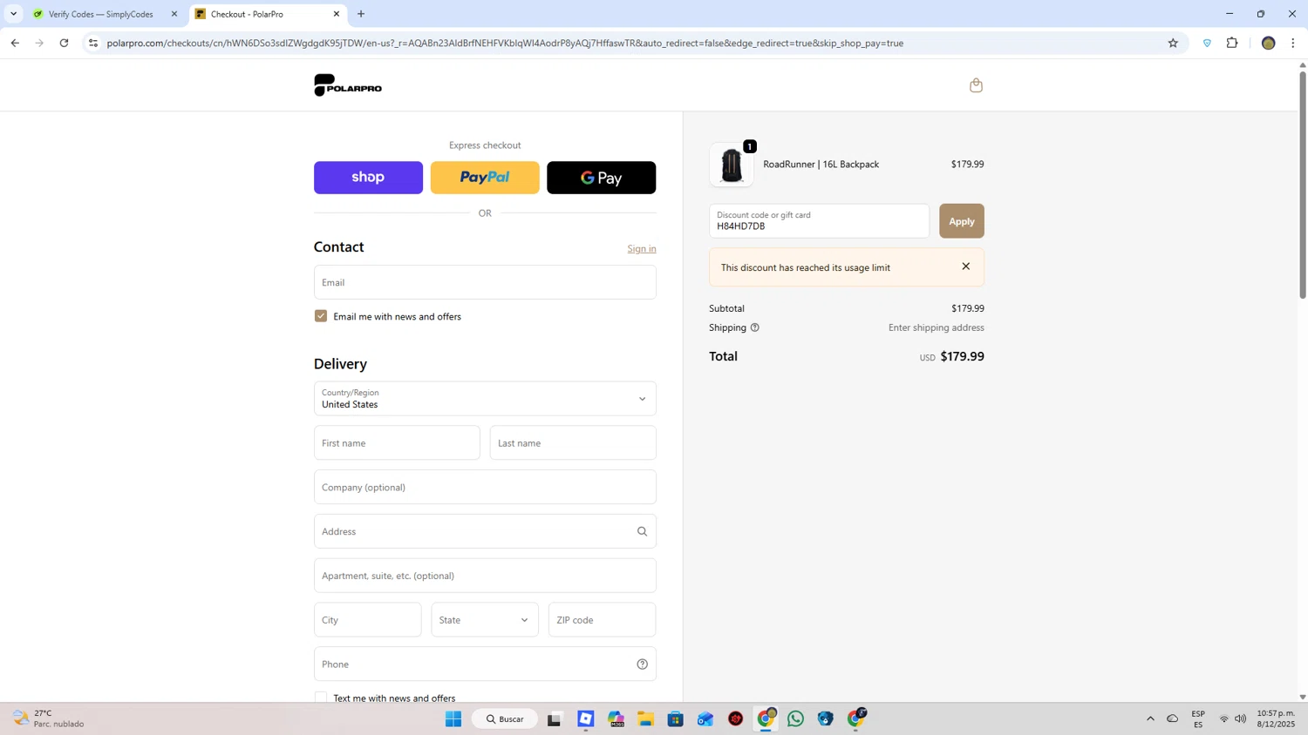
Task: Open a new browser tab
Action: tap(361, 14)
